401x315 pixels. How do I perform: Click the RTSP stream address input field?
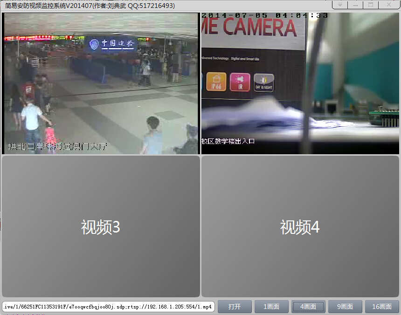click(x=108, y=307)
